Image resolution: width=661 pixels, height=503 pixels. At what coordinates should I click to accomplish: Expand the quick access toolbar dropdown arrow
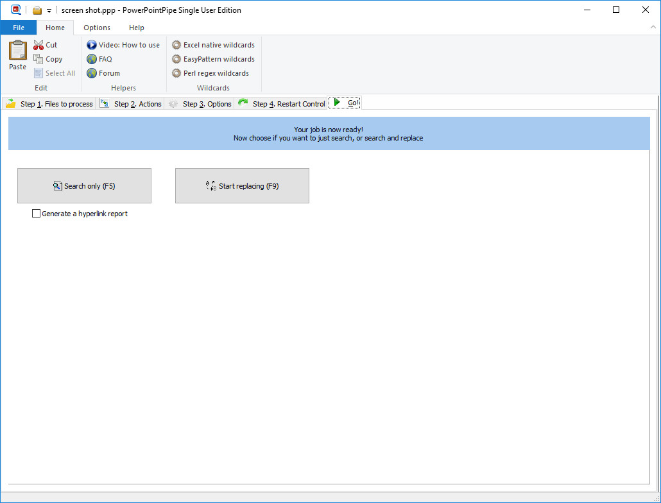point(49,11)
